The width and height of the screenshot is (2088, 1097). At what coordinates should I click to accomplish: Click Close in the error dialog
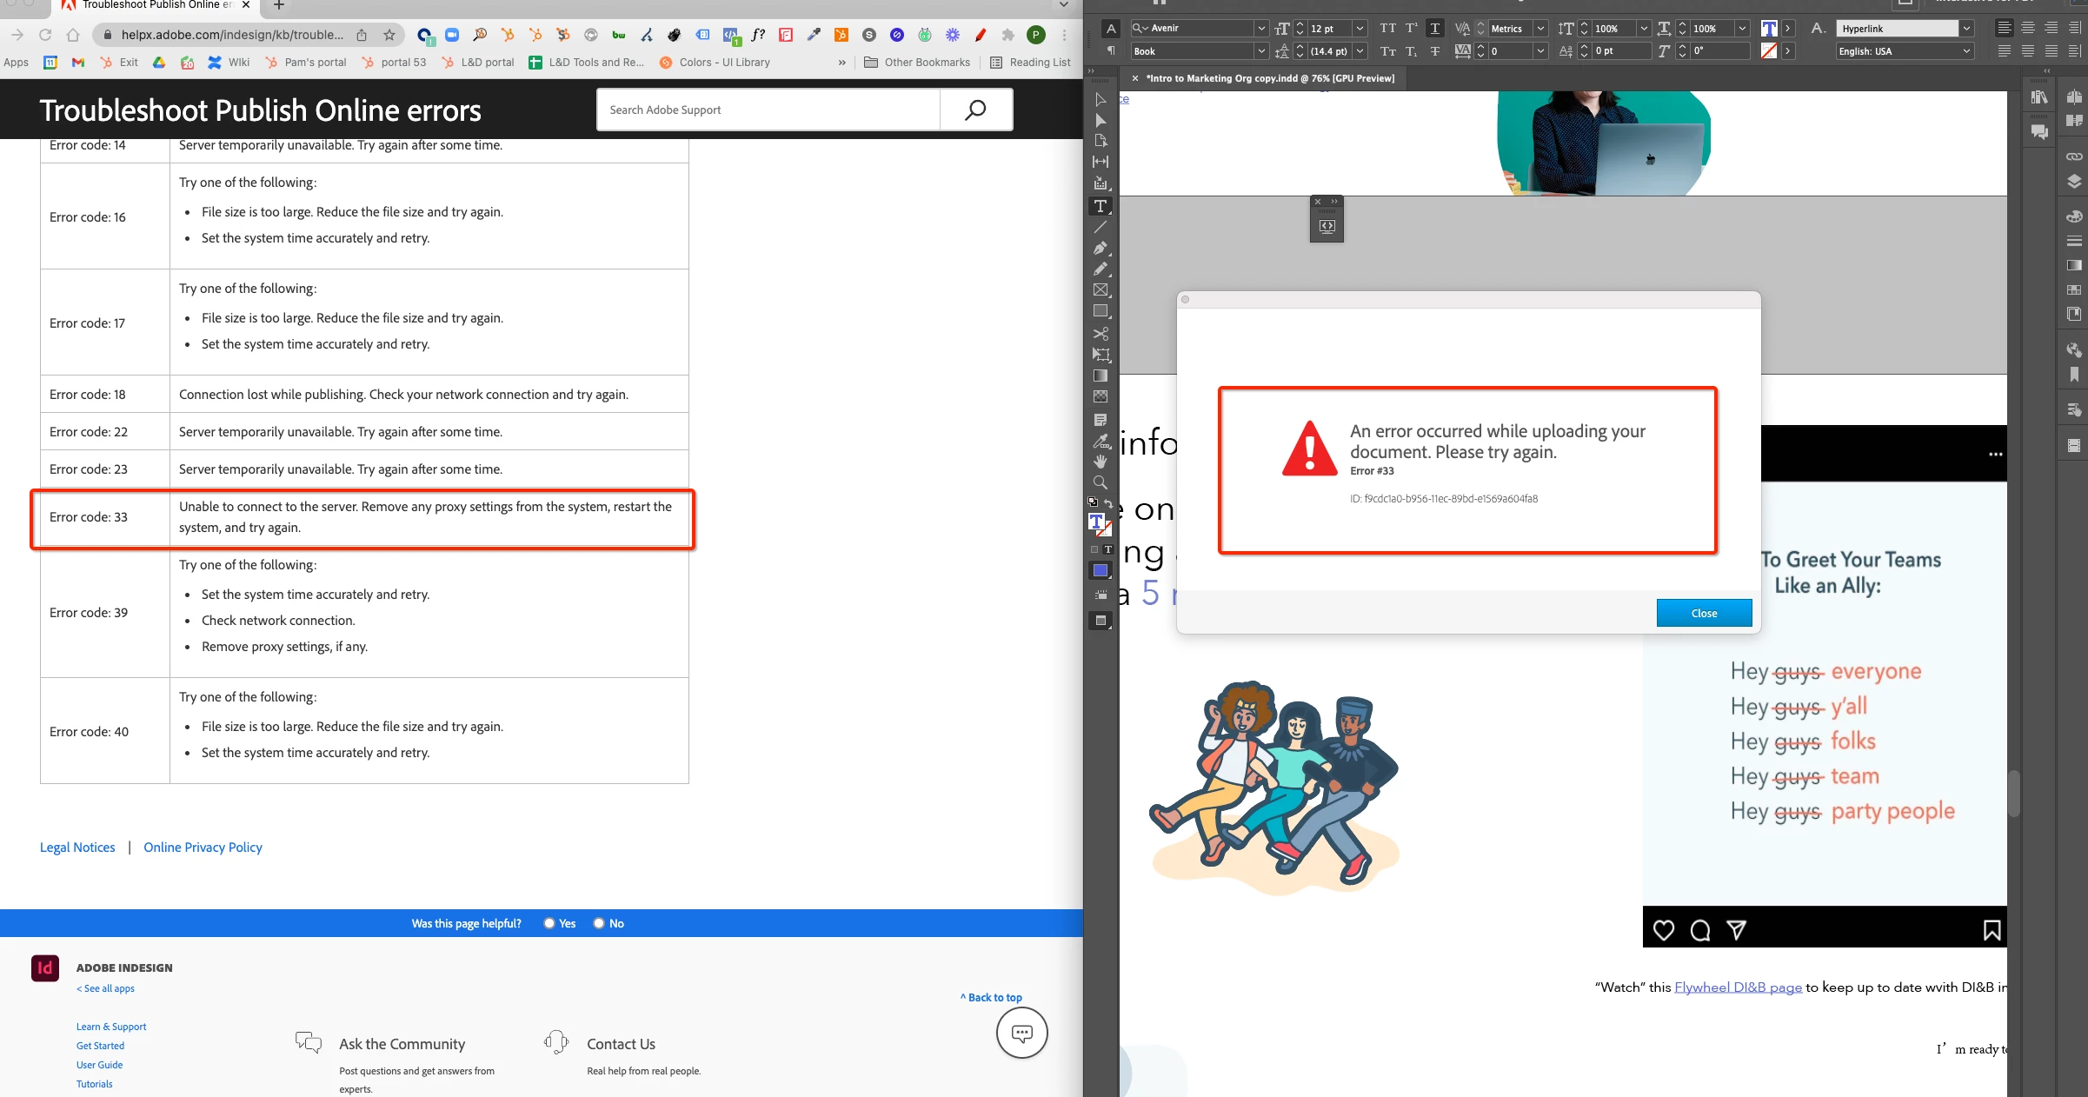(1704, 613)
